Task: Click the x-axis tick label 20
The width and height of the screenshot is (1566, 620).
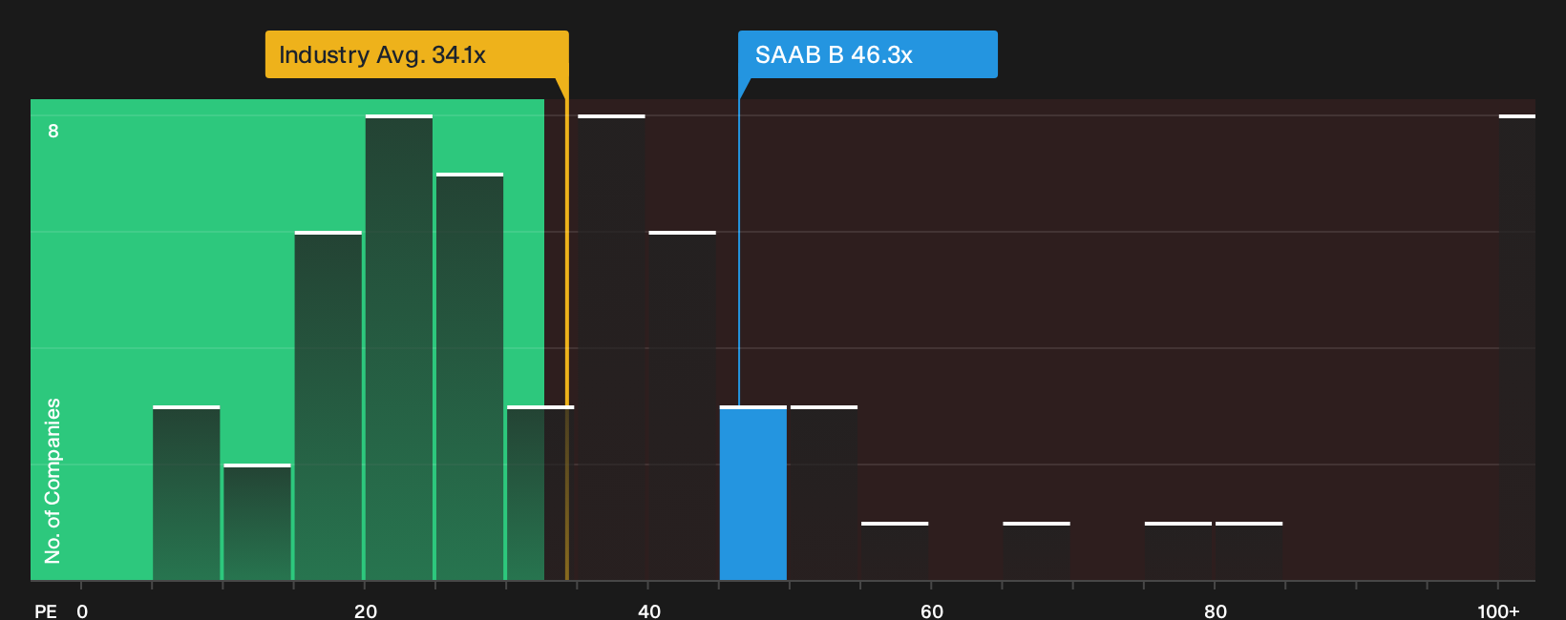Action: pos(365,611)
